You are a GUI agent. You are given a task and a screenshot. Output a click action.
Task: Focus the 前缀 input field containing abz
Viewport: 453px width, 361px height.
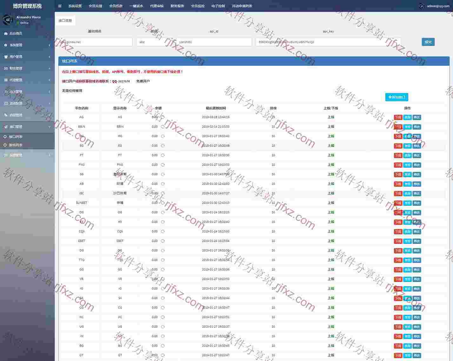[x=154, y=42]
